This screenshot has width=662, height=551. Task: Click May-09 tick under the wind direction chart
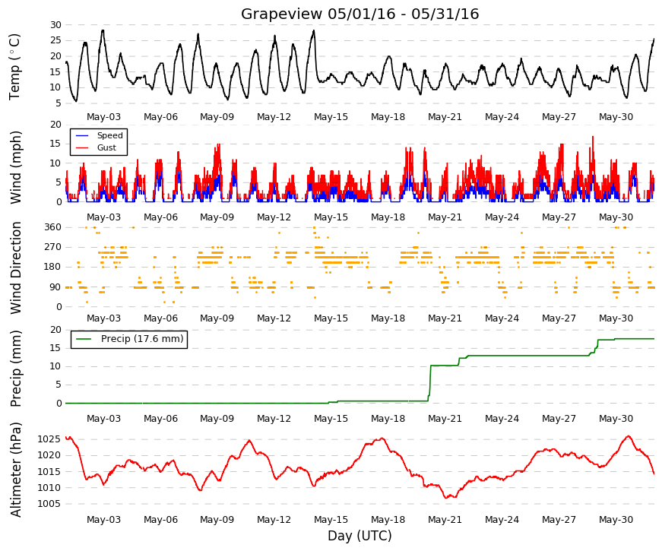[x=217, y=318]
